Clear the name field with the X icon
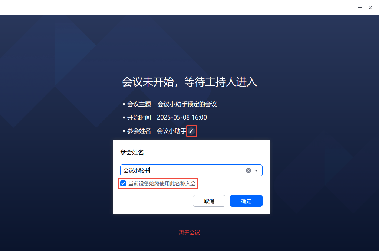379x251 pixels. (x=248, y=170)
